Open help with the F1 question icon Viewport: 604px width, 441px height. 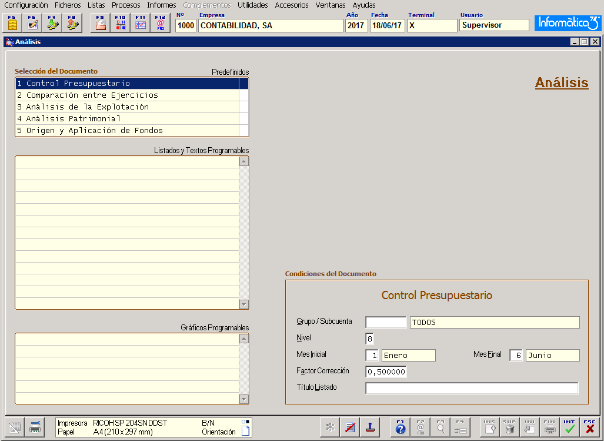(401, 427)
